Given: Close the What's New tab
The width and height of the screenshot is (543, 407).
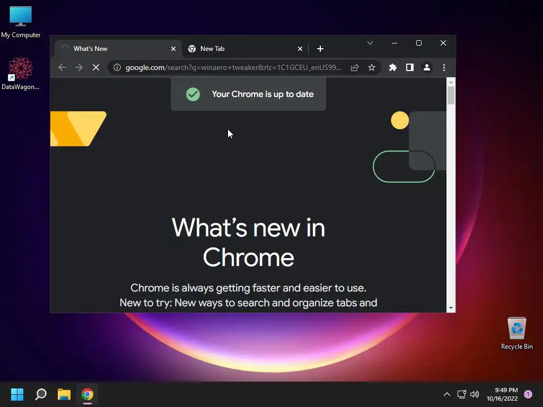Looking at the screenshot, I should pyautogui.click(x=173, y=49).
